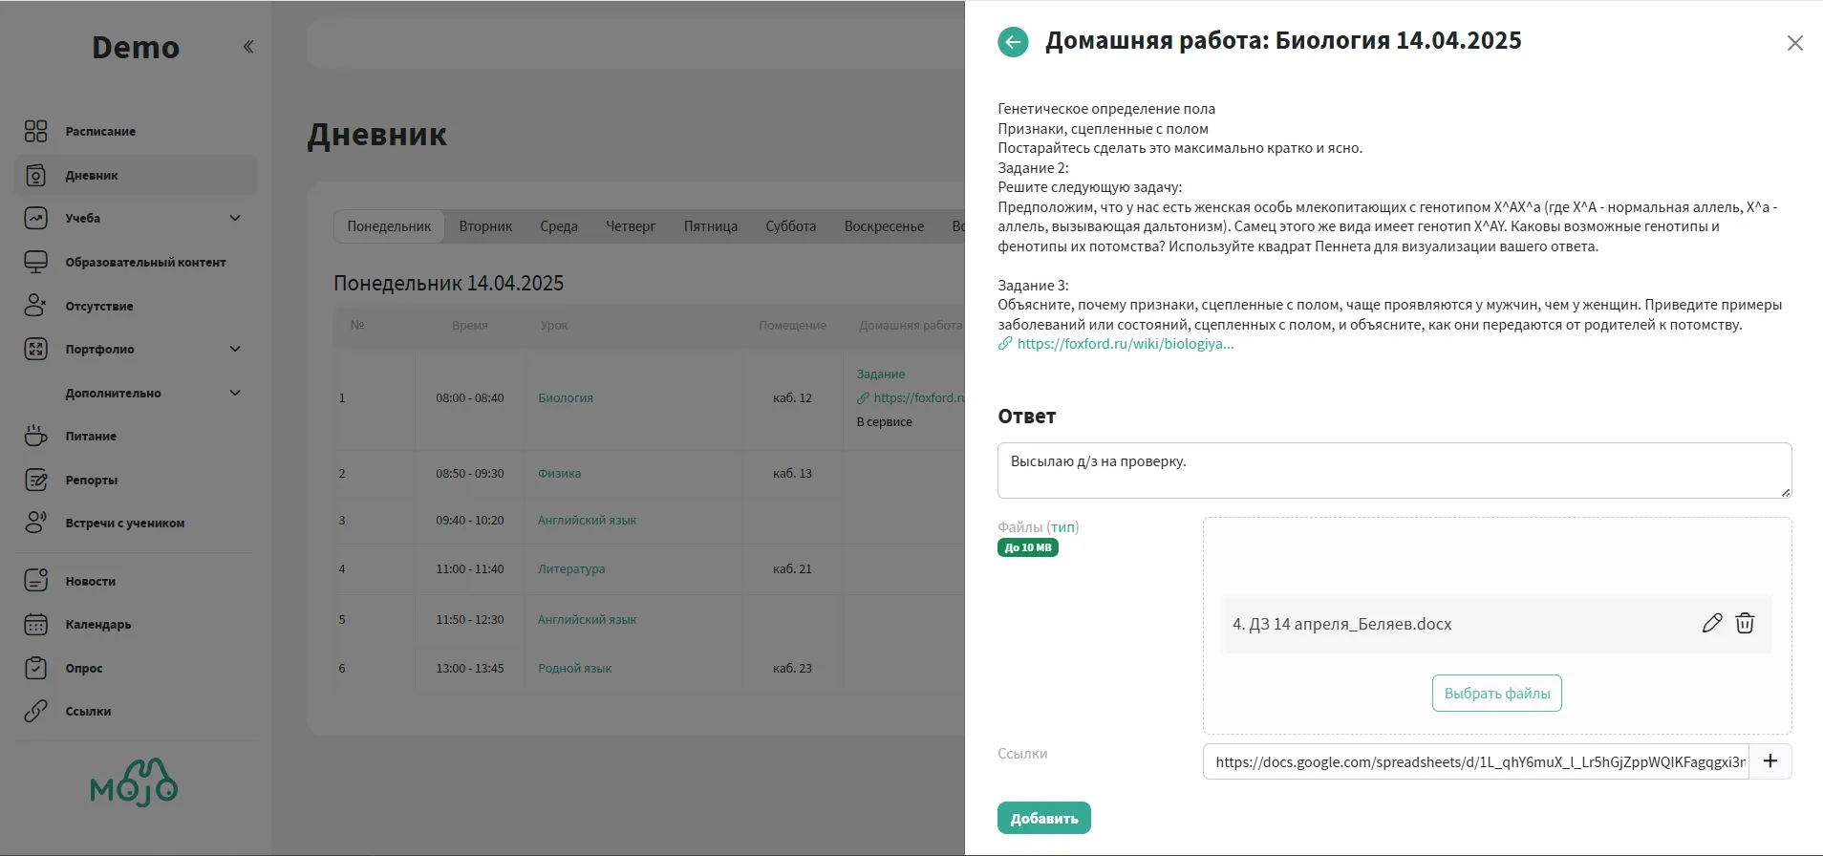This screenshot has height=856, width=1823.
Task: Click the Ссылки URL input field
Action: (x=1476, y=762)
